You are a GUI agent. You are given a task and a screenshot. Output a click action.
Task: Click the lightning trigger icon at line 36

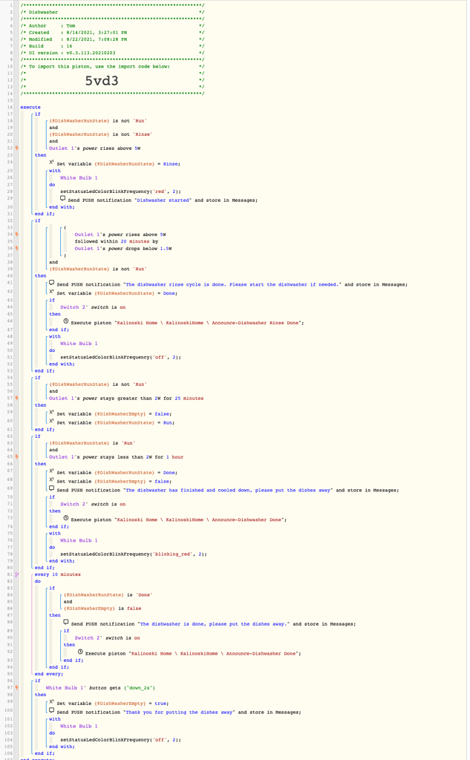pyautogui.click(x=16, y=248)
